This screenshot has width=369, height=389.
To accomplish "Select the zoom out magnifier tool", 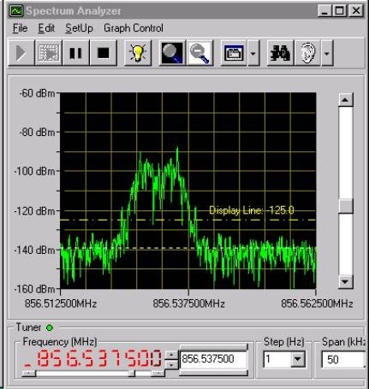I will [199, 53].
